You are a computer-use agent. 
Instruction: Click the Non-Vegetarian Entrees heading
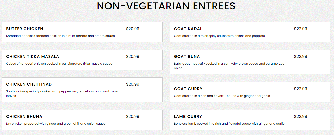[x=166, y=6]
